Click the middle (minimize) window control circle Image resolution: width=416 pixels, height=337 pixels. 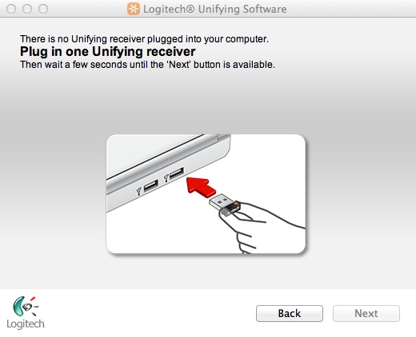click(27, 9)
